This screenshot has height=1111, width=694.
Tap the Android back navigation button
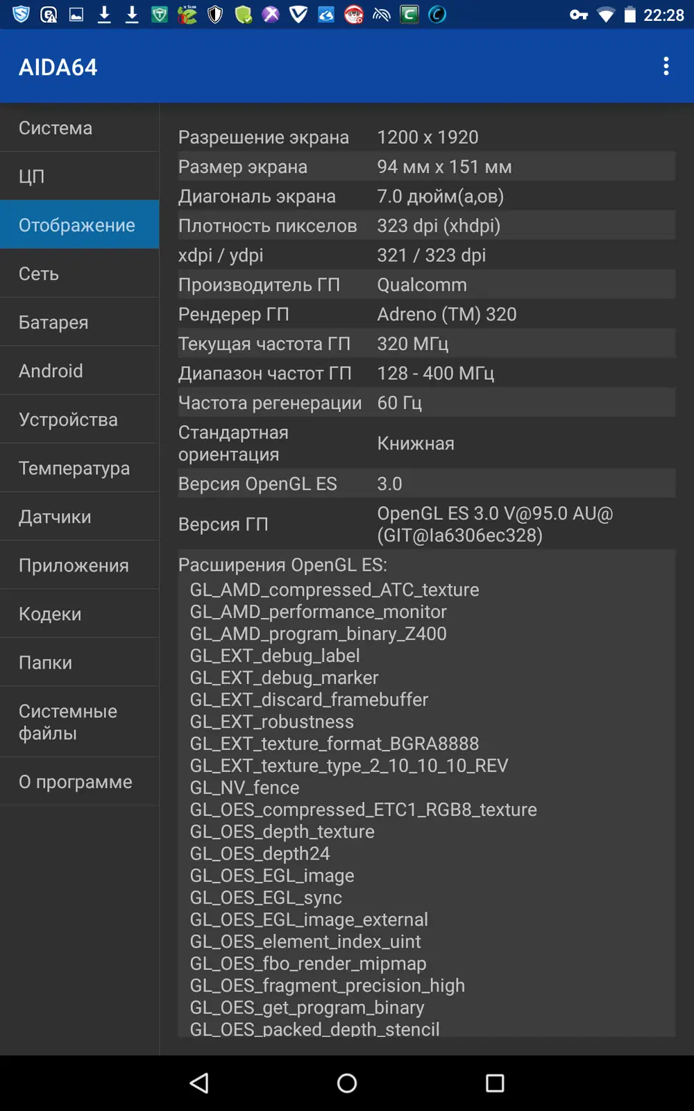[x=199, y=1083]
